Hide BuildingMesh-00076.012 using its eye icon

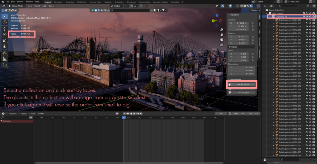pyautogui.click(x=310, y=23)
